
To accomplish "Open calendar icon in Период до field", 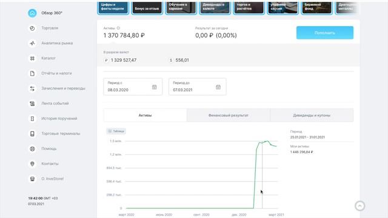I will tap(218, 87).
